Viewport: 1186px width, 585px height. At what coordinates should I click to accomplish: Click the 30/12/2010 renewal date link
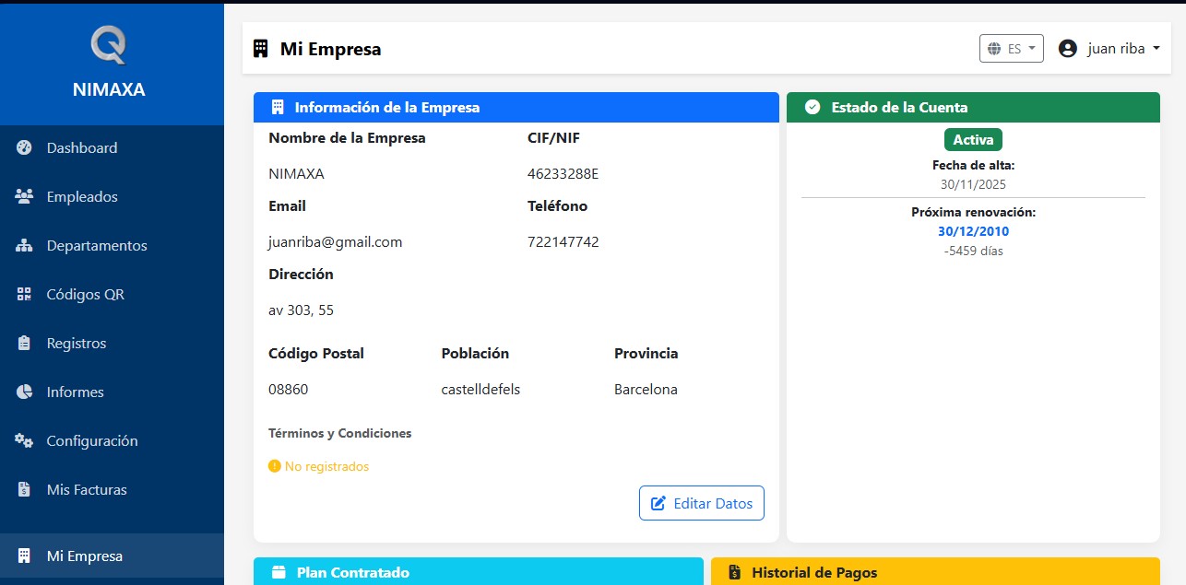point(973,231)
